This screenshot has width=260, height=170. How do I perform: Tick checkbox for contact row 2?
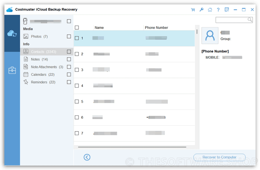[x=77, y=54]
